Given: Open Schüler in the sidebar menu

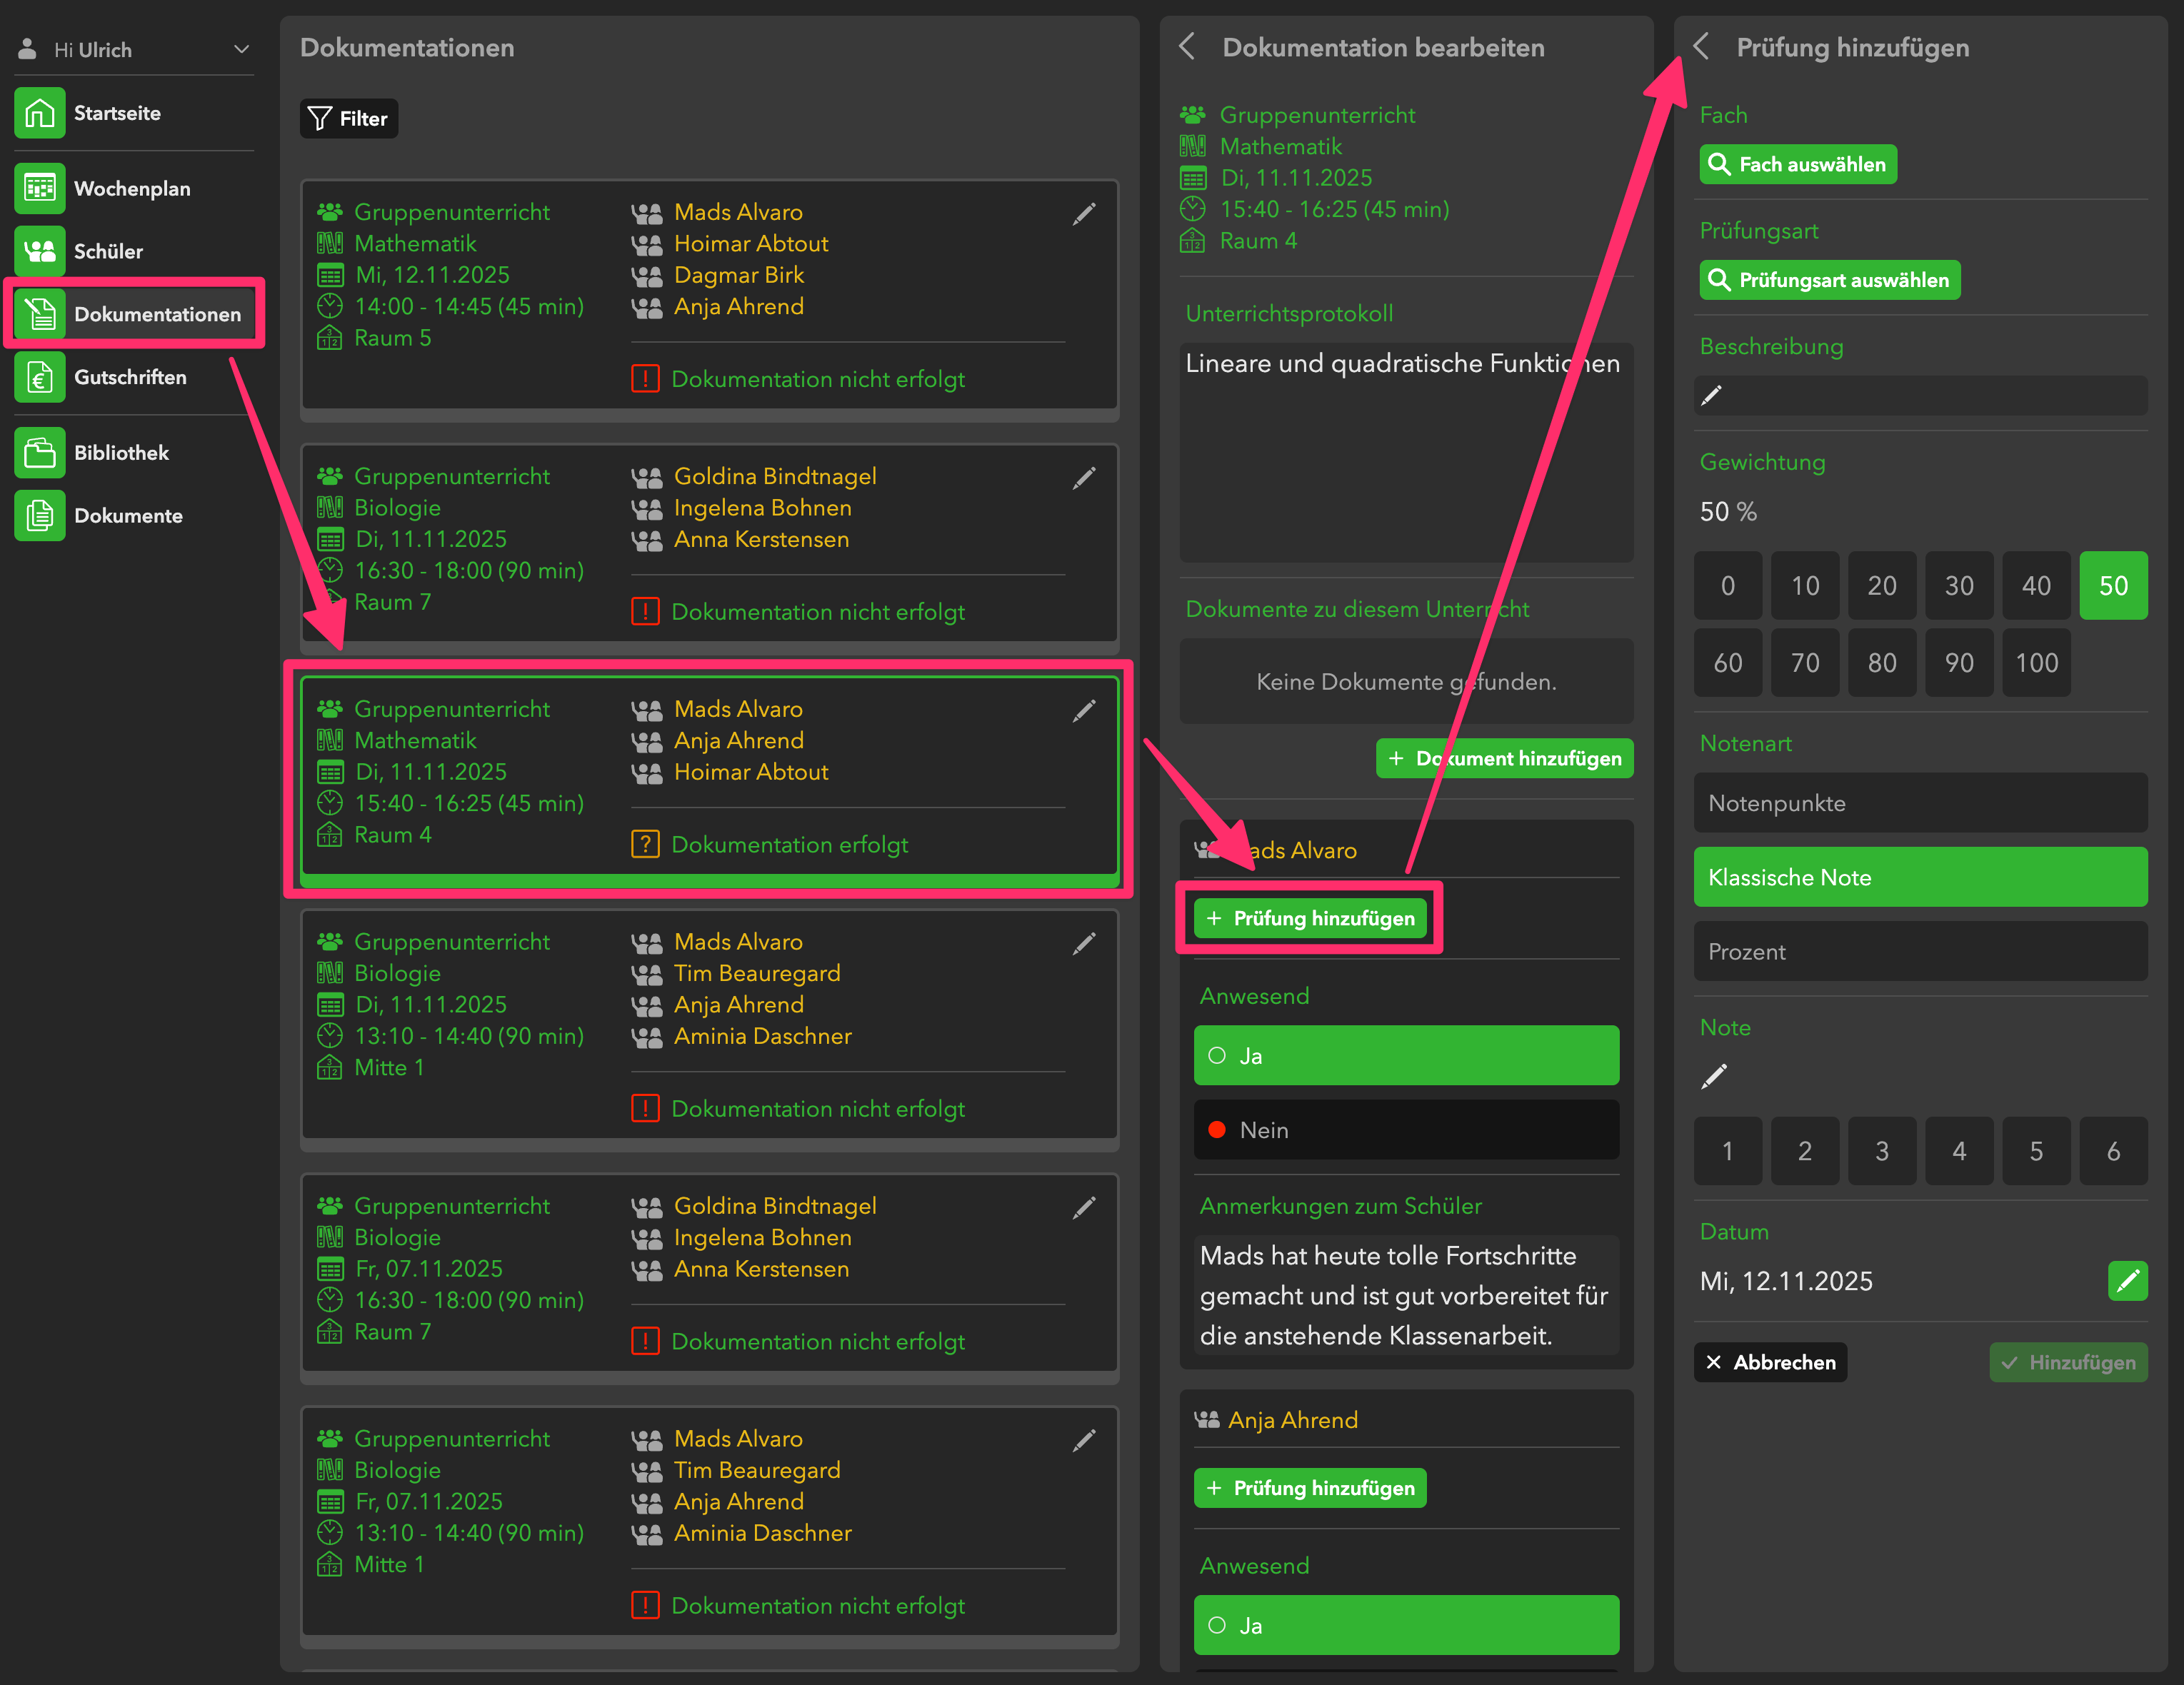Looking at the screenshot, I should [108, 251].
